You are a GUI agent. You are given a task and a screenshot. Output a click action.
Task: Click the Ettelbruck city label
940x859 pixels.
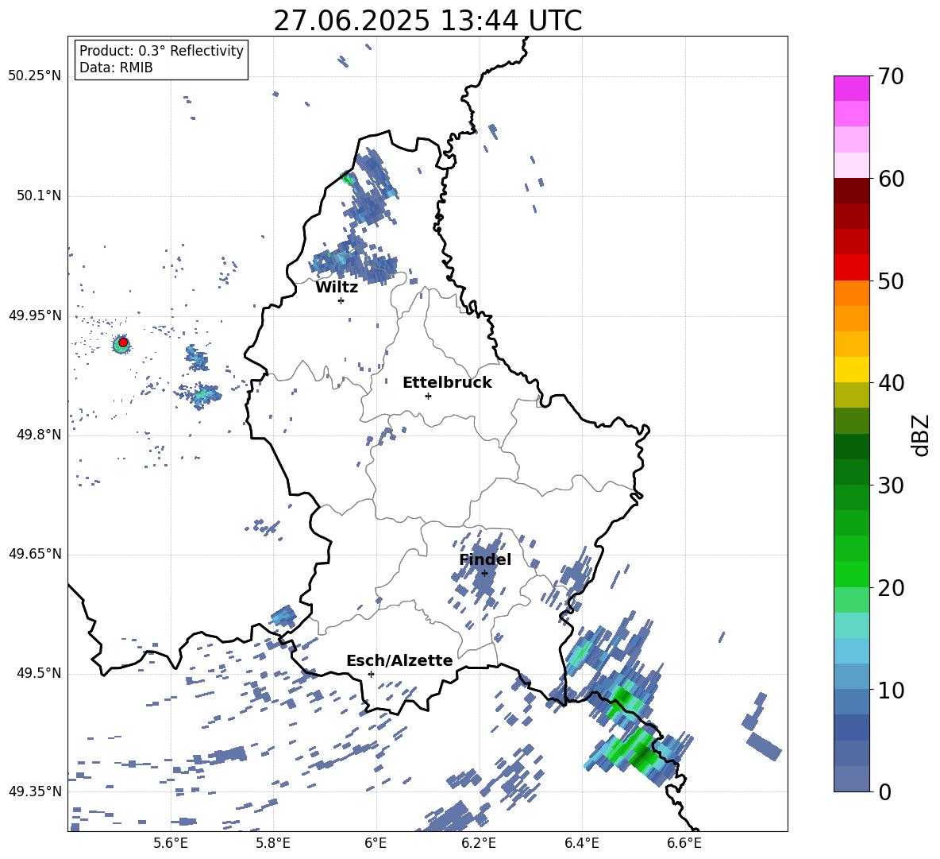(x=447, y=383)
